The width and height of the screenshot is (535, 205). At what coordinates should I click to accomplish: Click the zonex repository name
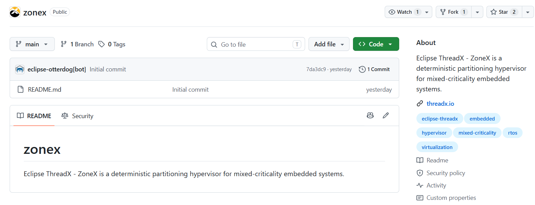tap(35, 13)
